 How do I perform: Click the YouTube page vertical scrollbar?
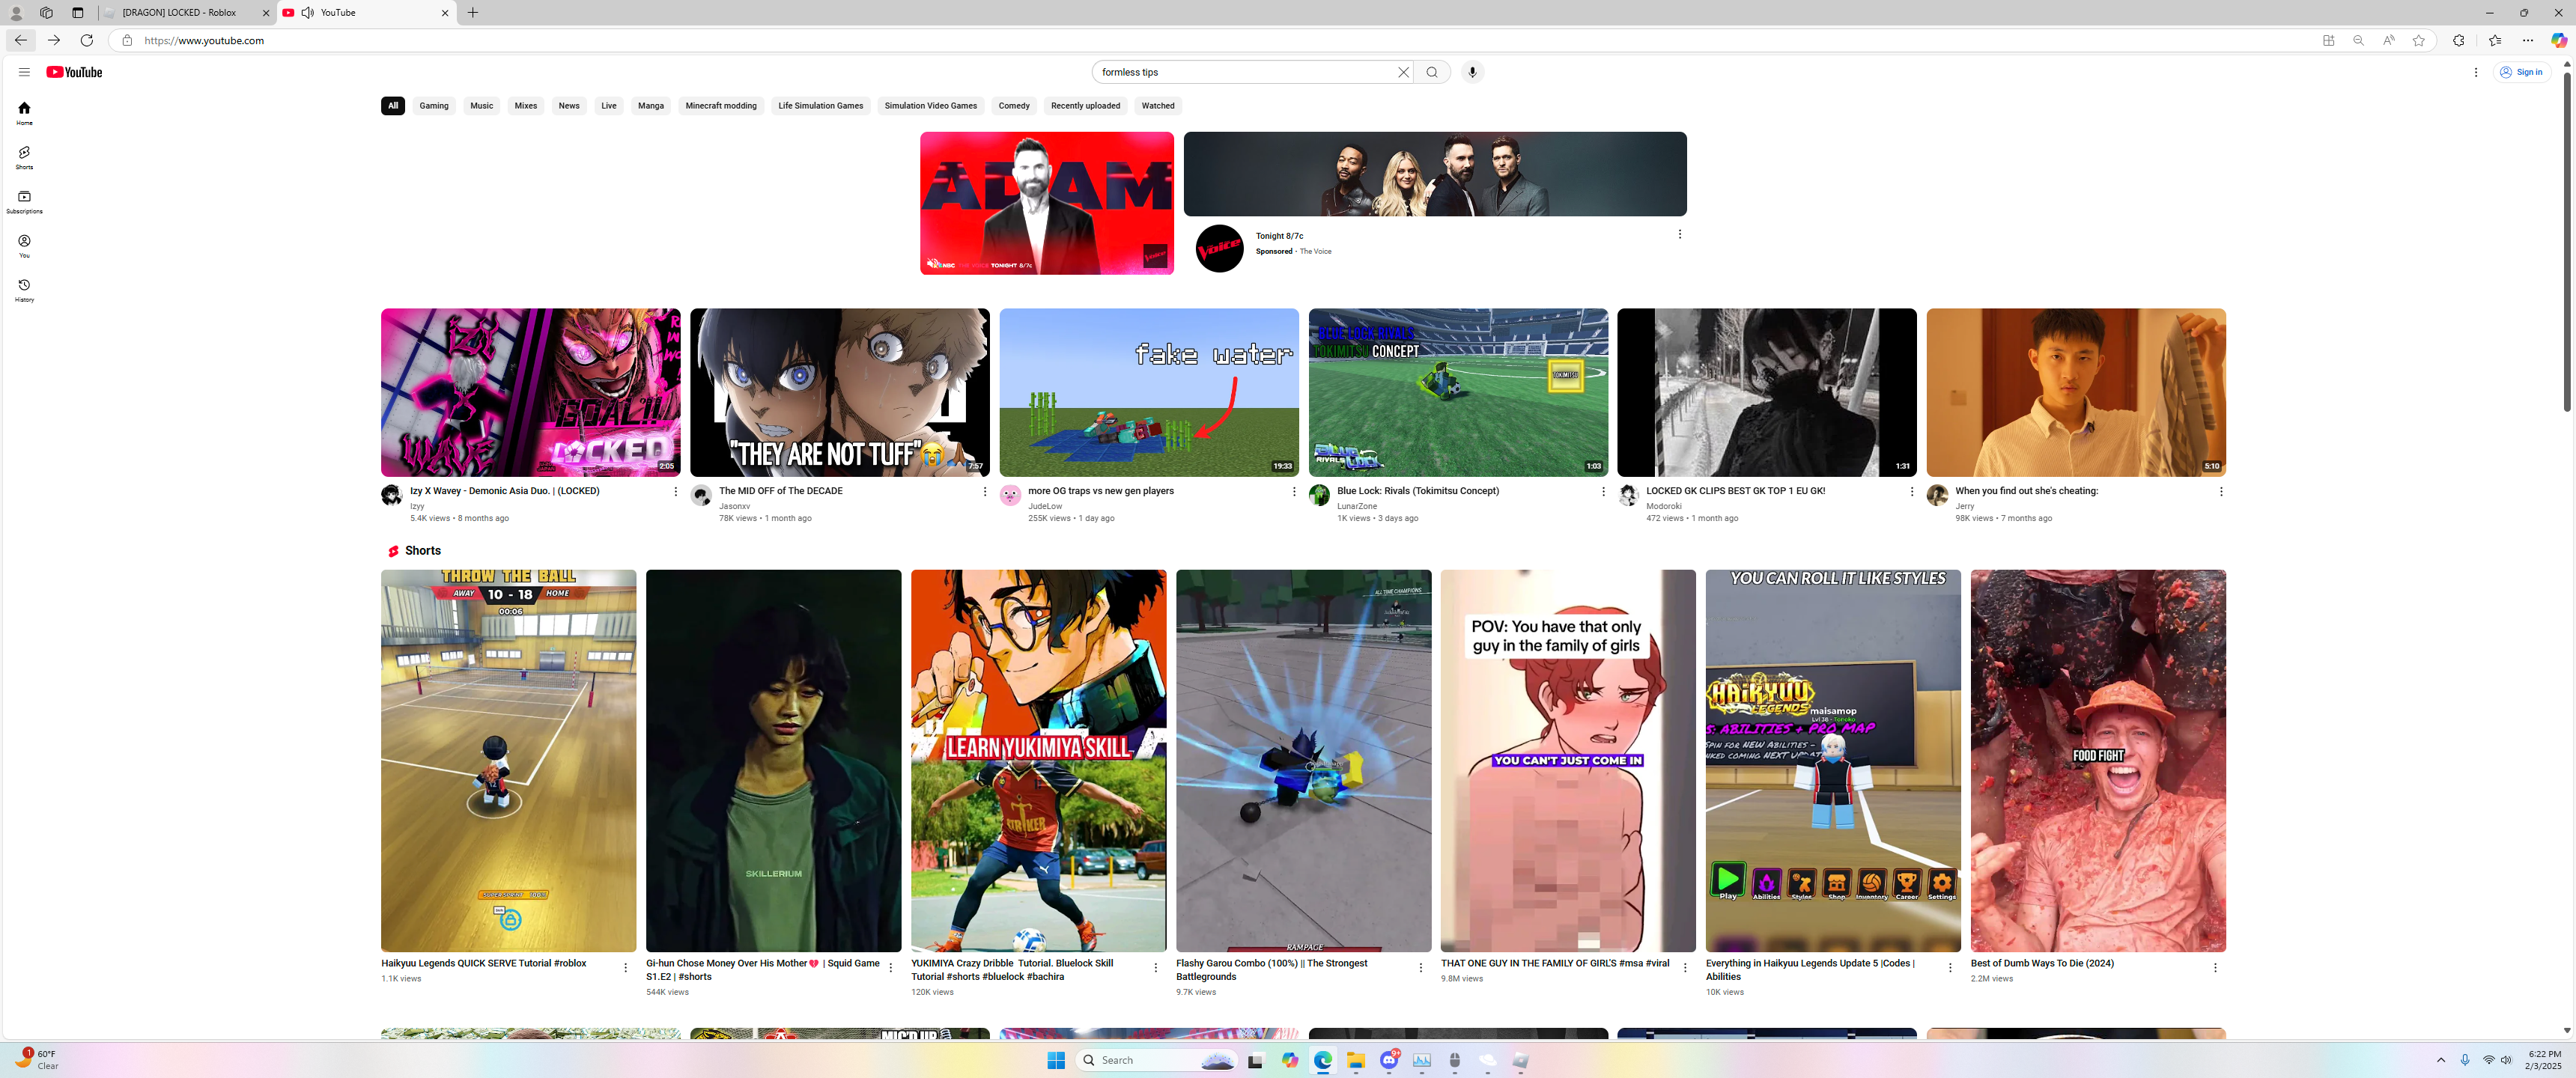pos(2567,243)
